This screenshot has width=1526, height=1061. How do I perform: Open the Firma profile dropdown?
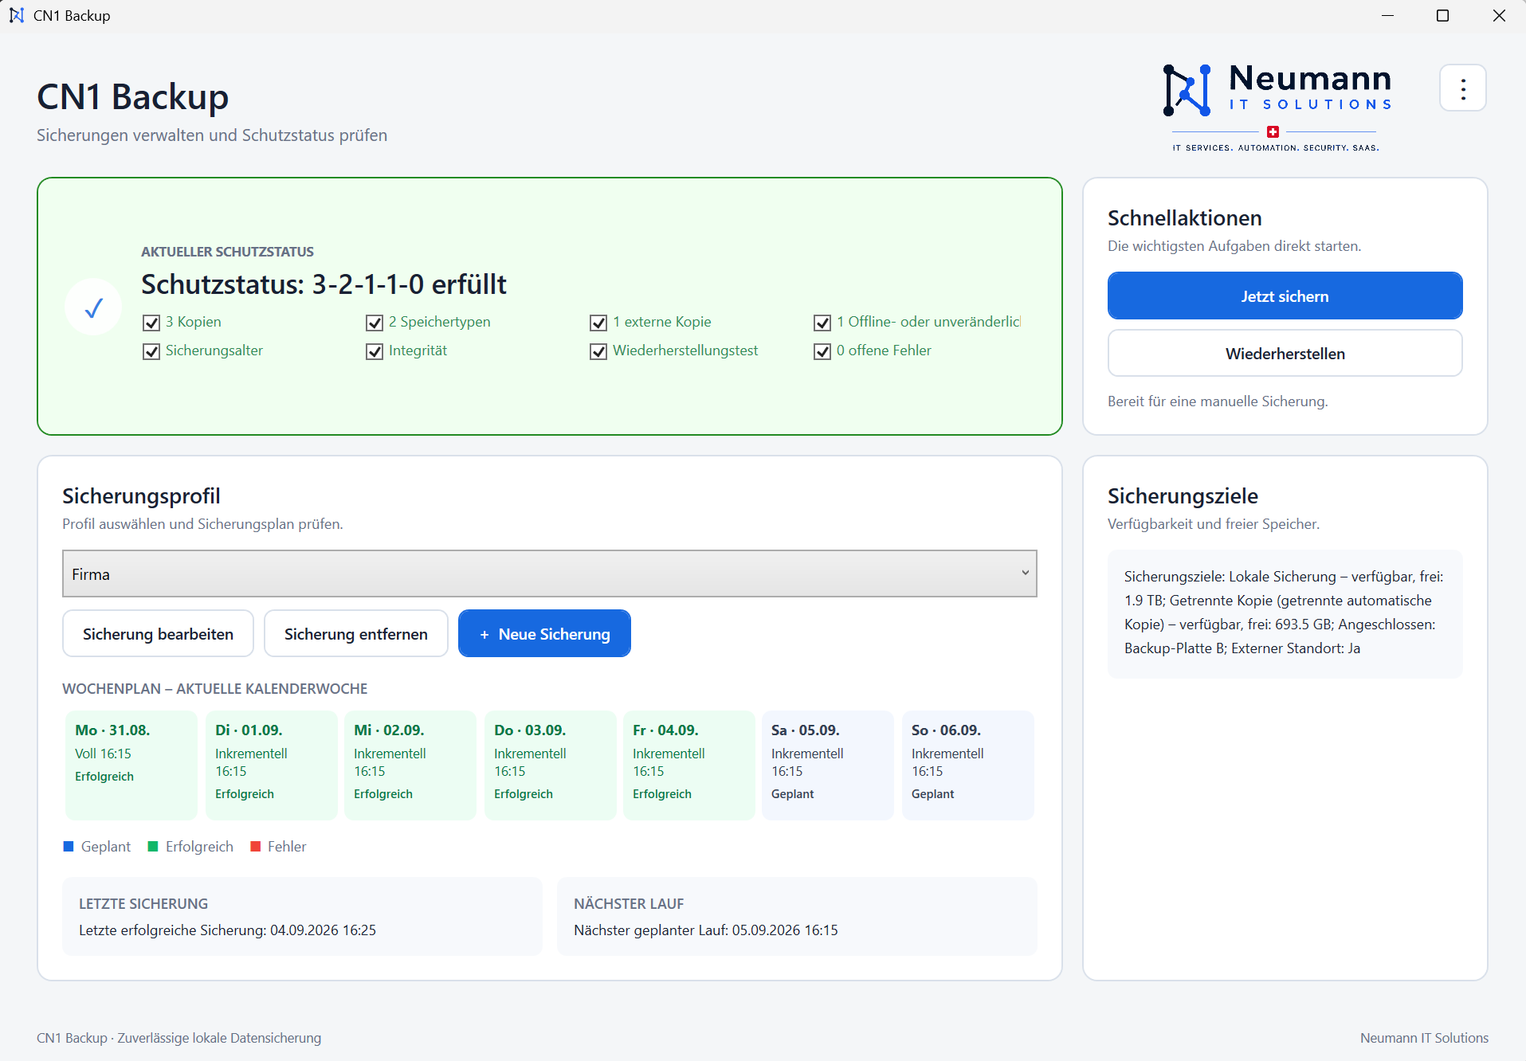tap(550, 574)
